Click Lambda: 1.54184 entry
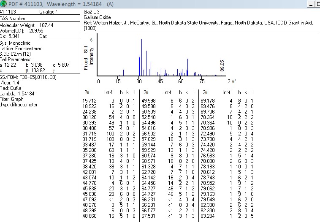Screen dimensions: 320x222 coord(17,94)
